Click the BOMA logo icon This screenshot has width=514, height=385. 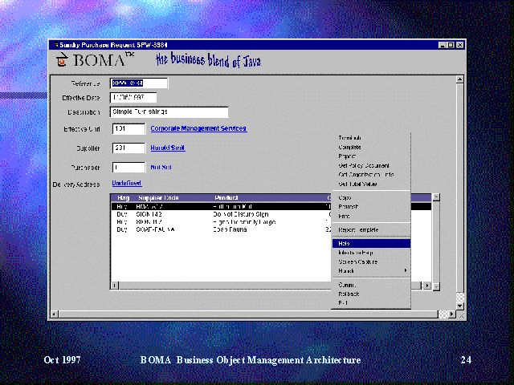coord(62,61)
